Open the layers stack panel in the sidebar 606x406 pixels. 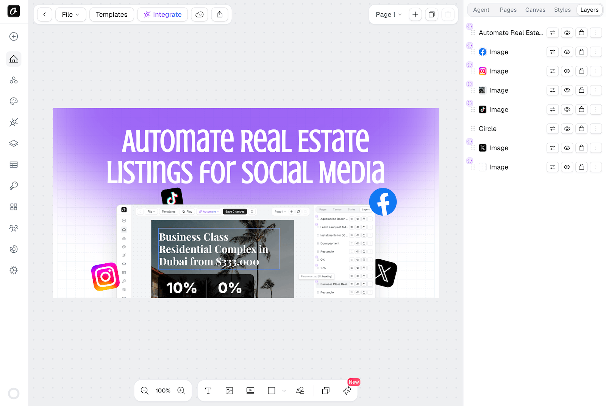coord(14,143)
